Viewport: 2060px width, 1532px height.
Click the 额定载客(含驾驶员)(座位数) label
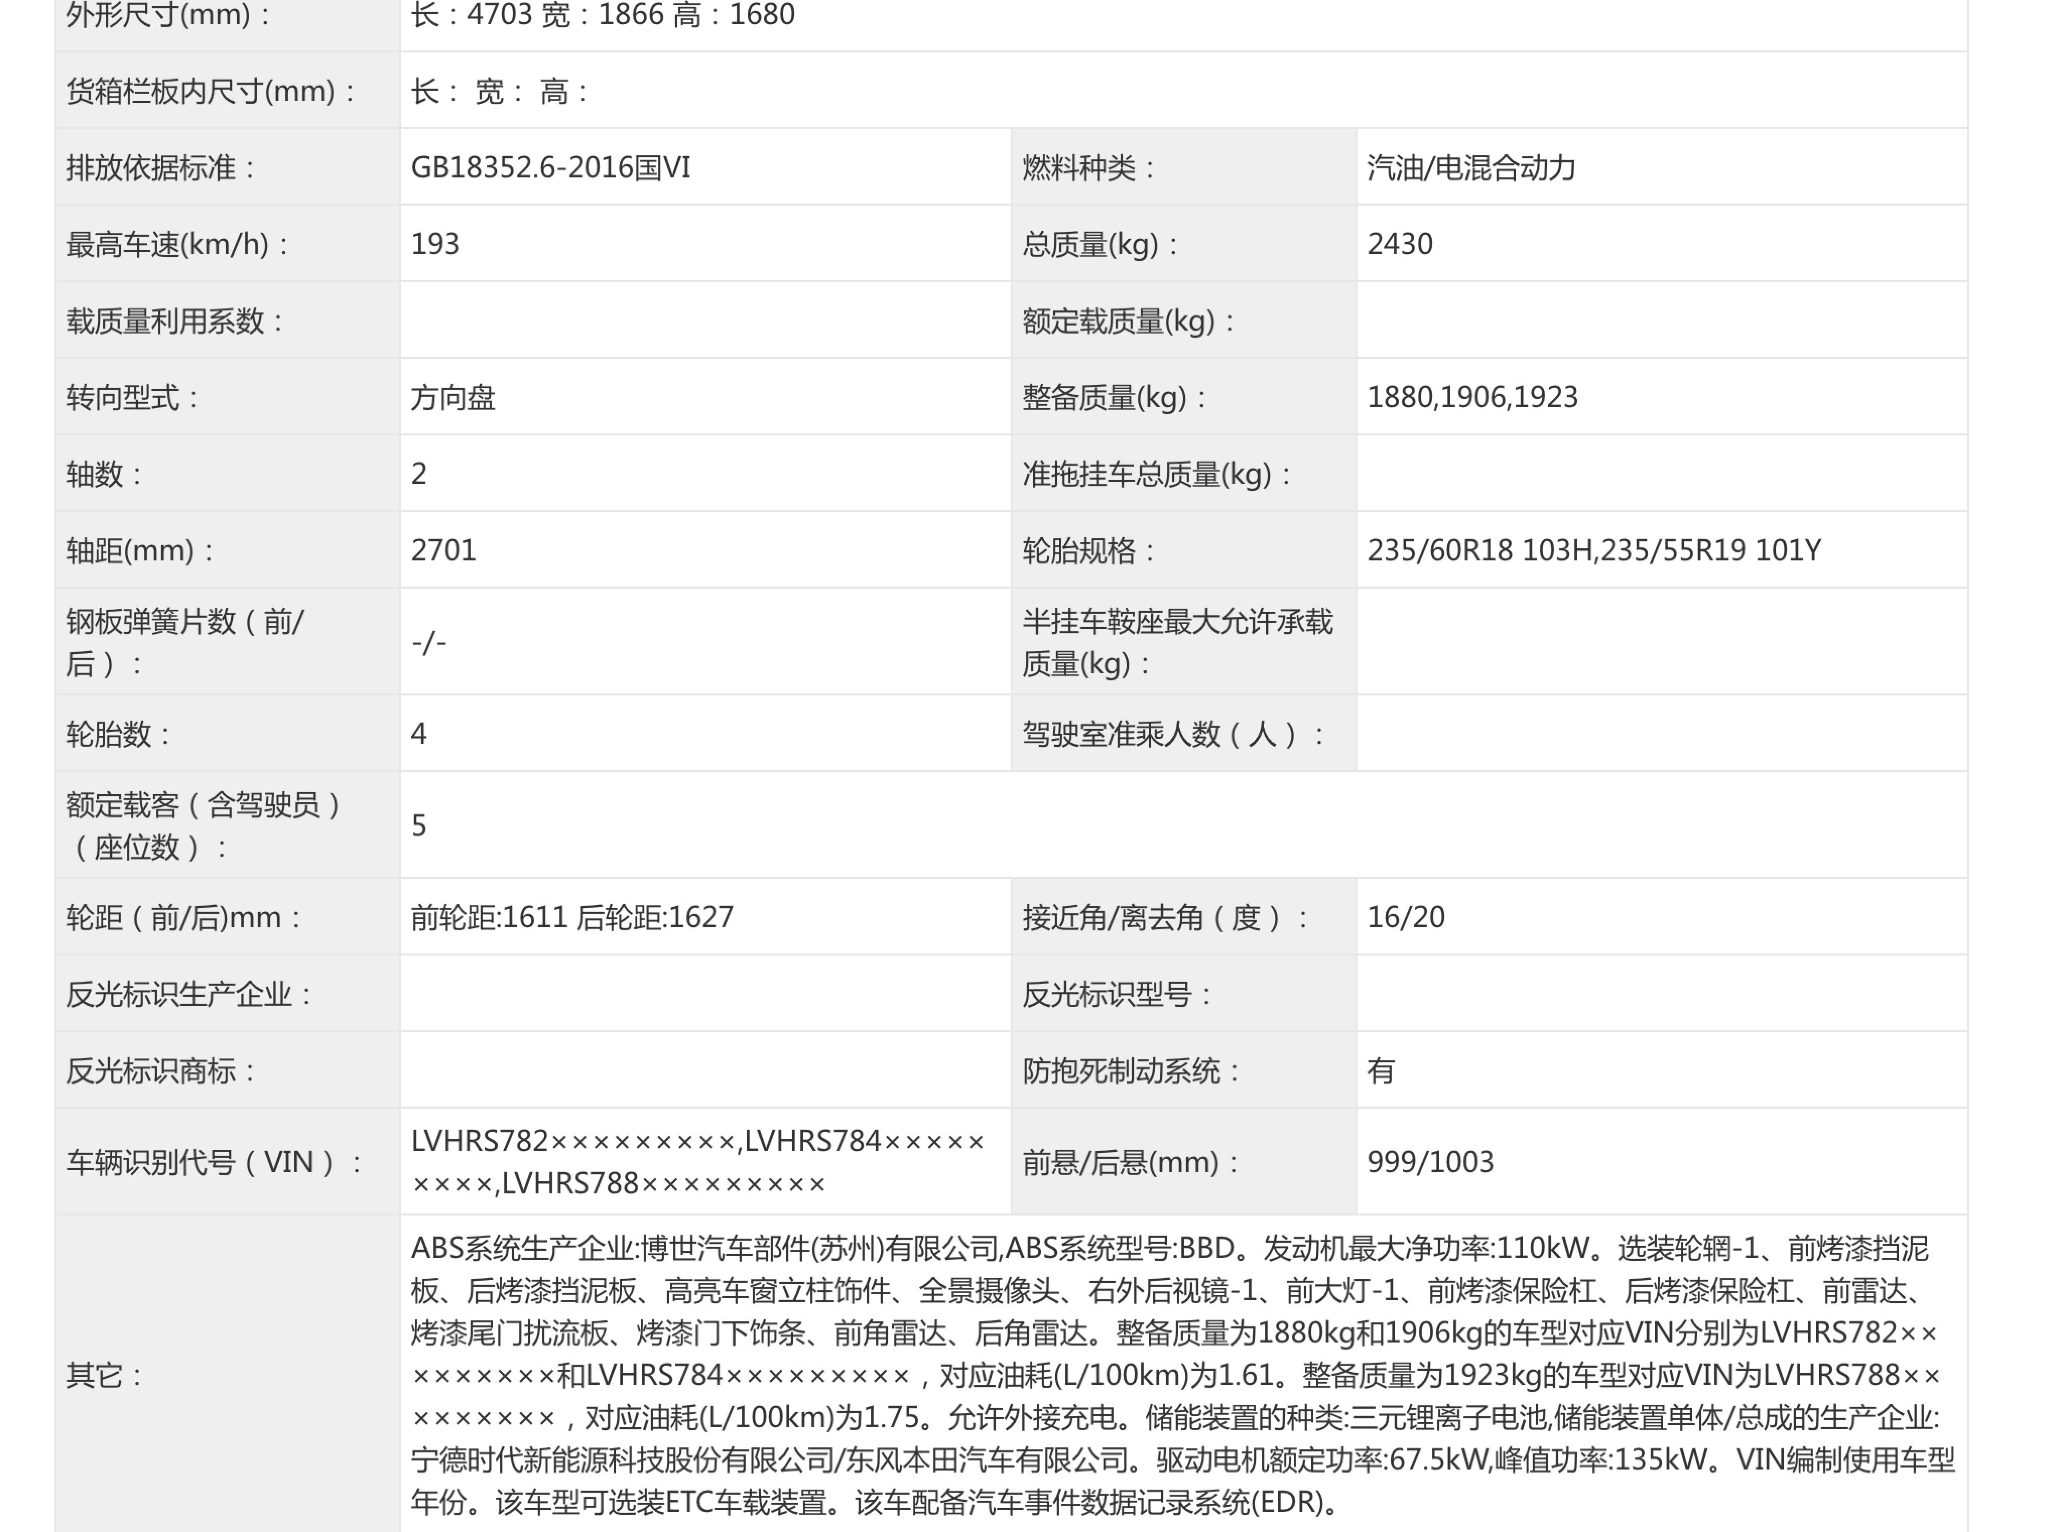pyautogui.click(x=204, y=825)
